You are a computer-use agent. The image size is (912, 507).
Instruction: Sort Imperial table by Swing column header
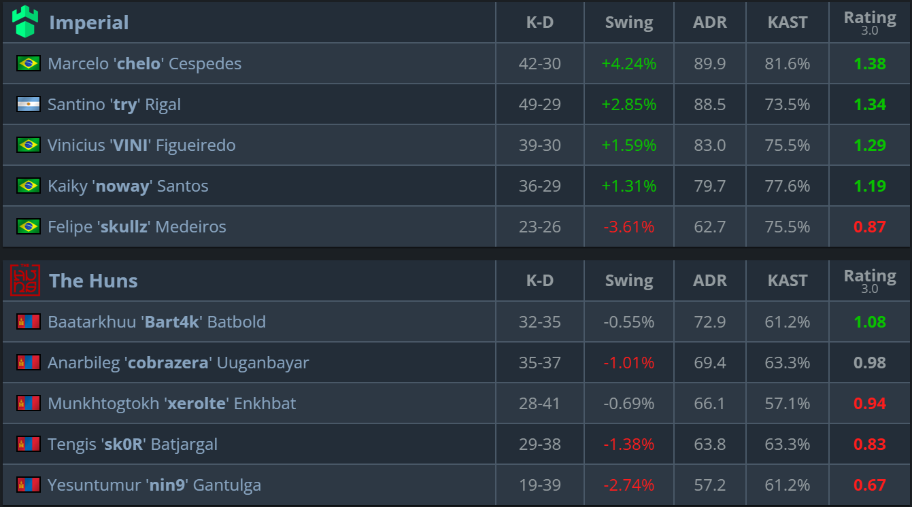point(629,22)
